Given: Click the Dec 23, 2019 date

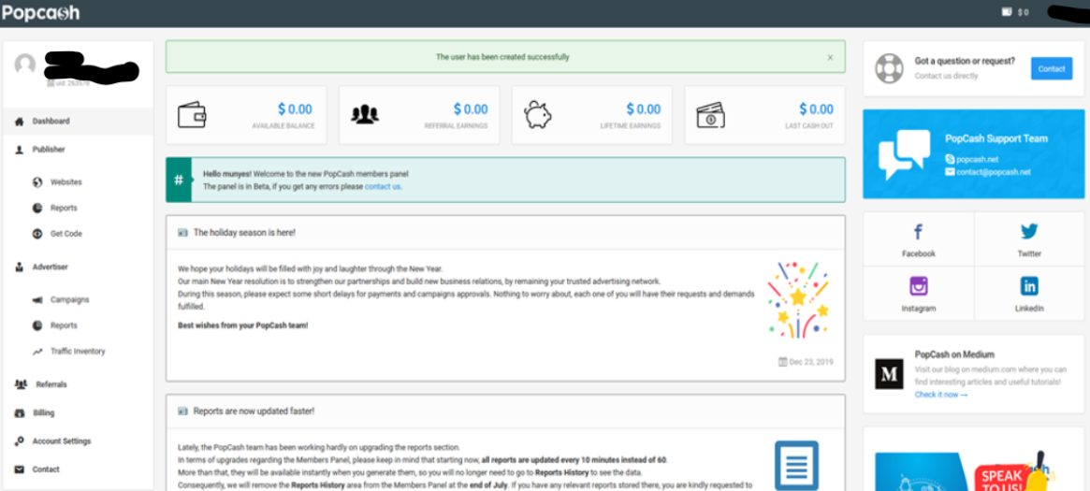Looking at the screenshot, I should (x=806, y=362).
